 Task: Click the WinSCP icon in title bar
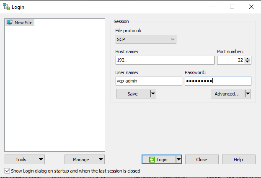6,7
